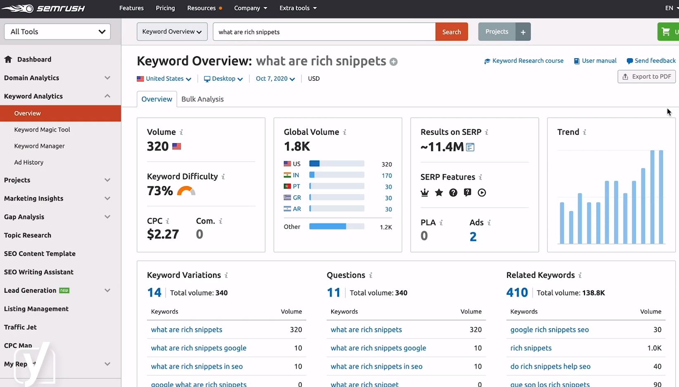Click the Related Keywords info icon
This screenshot has height=387, width=679.
click(580, 275)
